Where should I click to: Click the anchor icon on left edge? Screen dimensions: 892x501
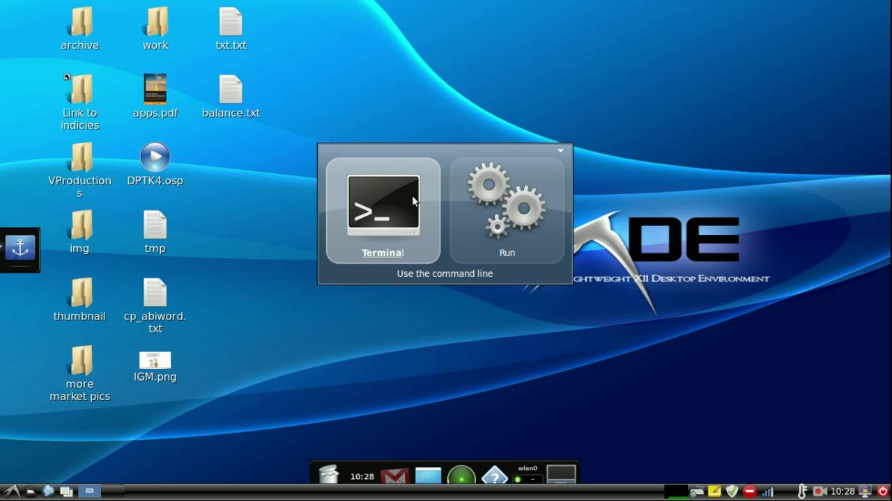(20, 248)
